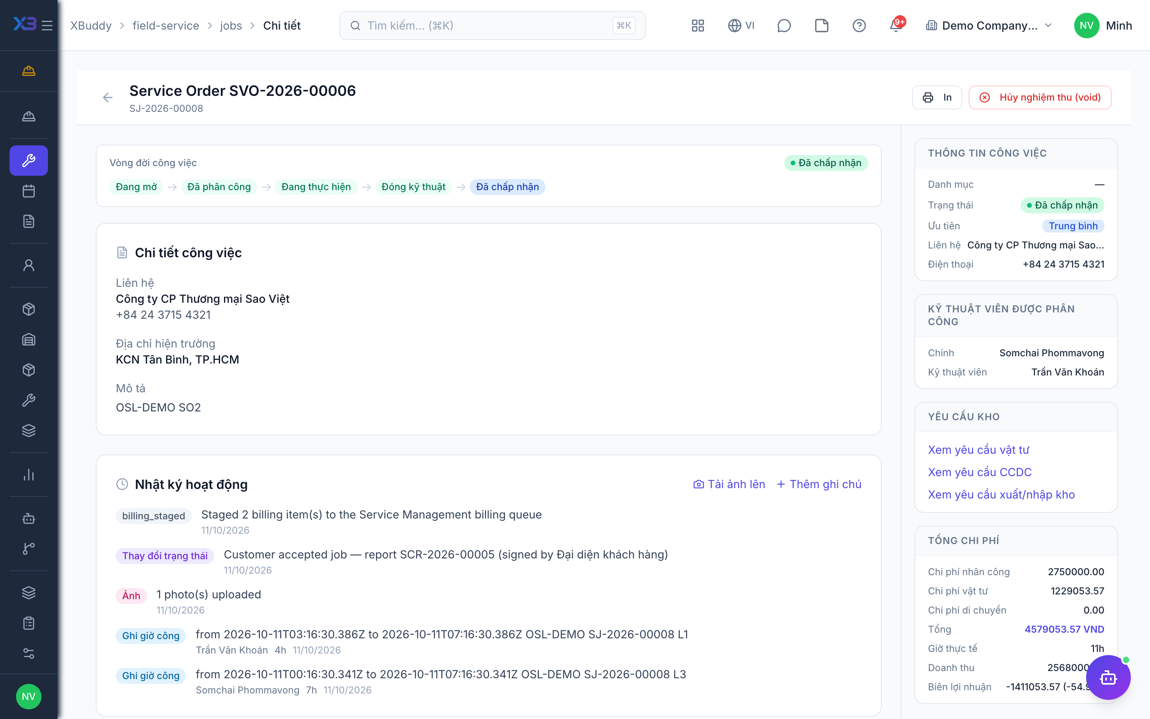Click the NV avatar at the sidebar bottom

coord(28,696)
